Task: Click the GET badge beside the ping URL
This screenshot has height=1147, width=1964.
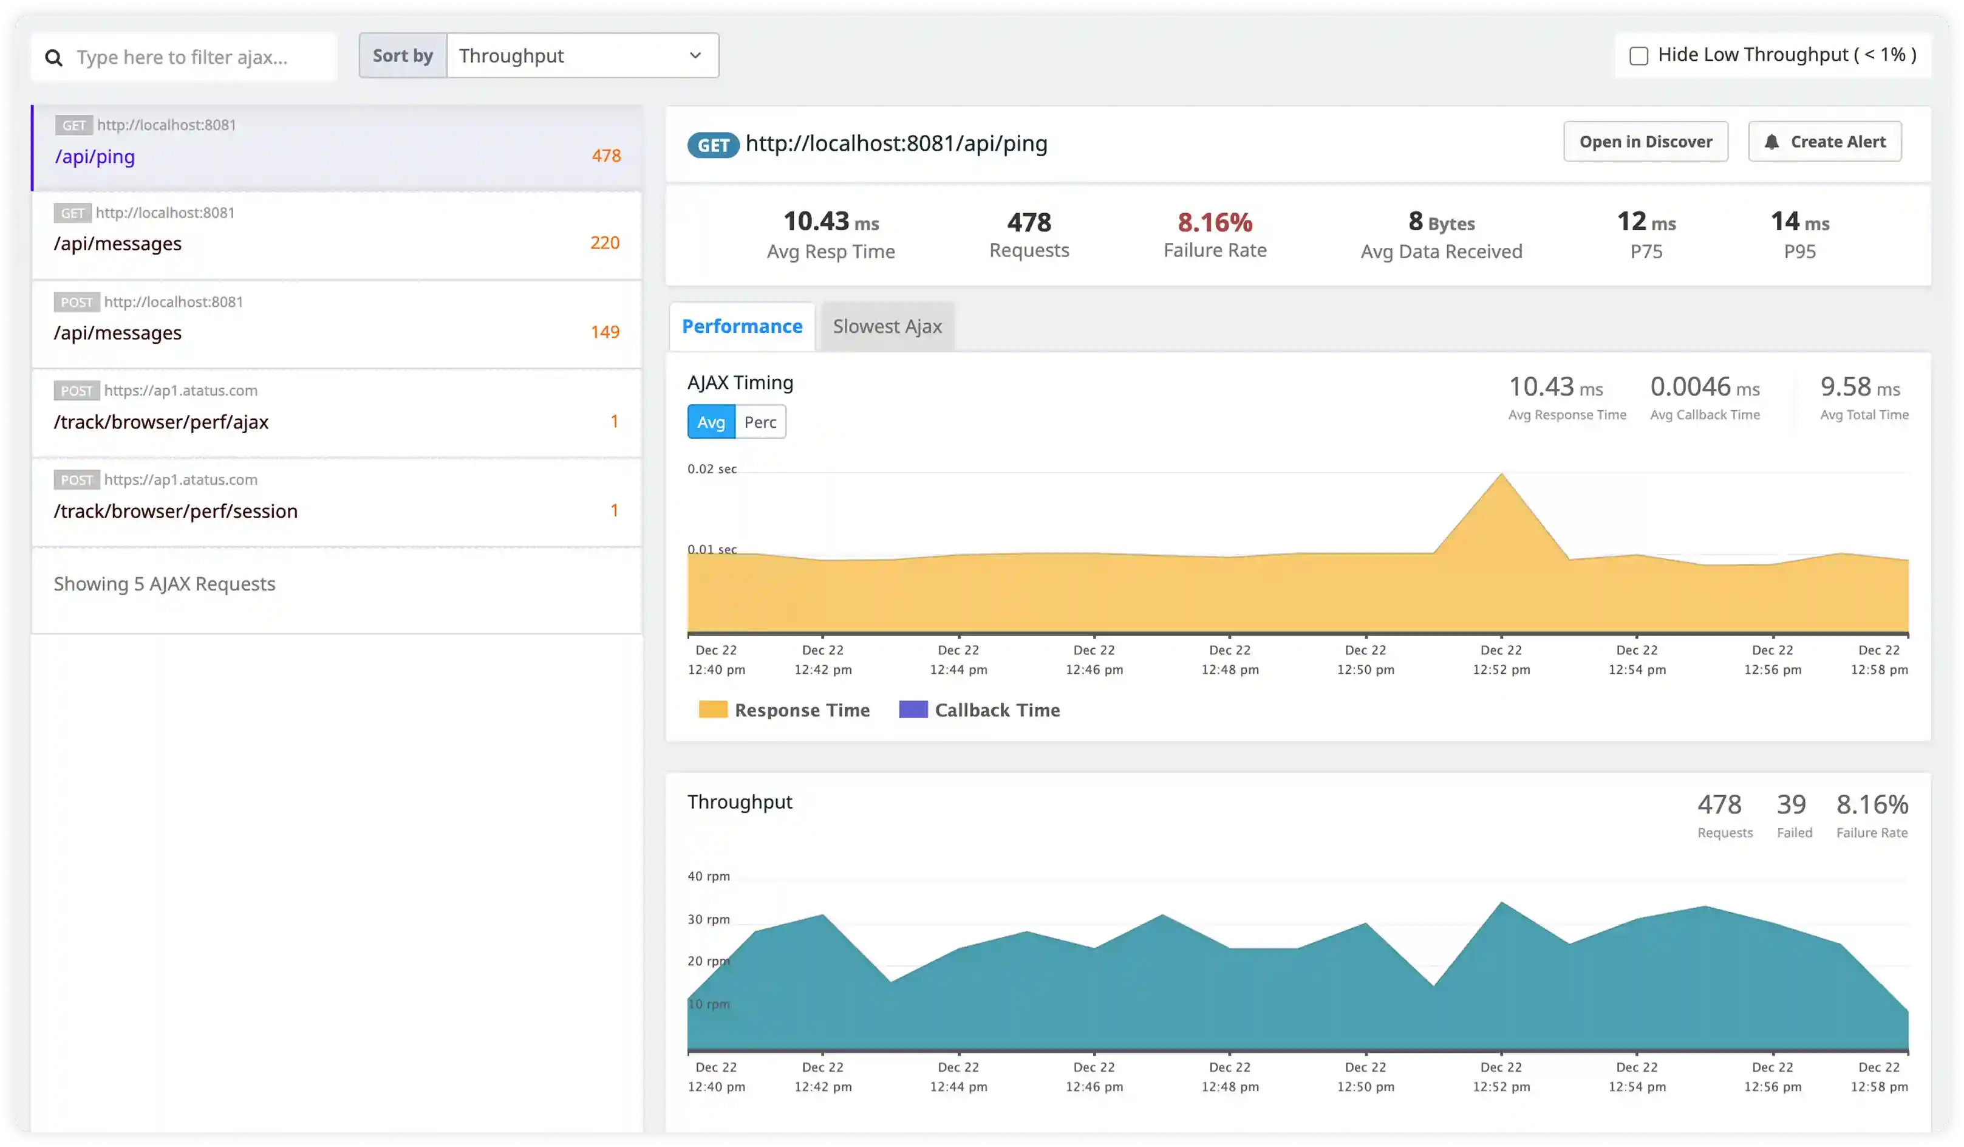Action: pyautogui.click(x=74, y=125)
